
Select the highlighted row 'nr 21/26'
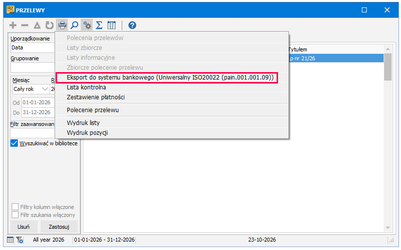click(336, 58)
